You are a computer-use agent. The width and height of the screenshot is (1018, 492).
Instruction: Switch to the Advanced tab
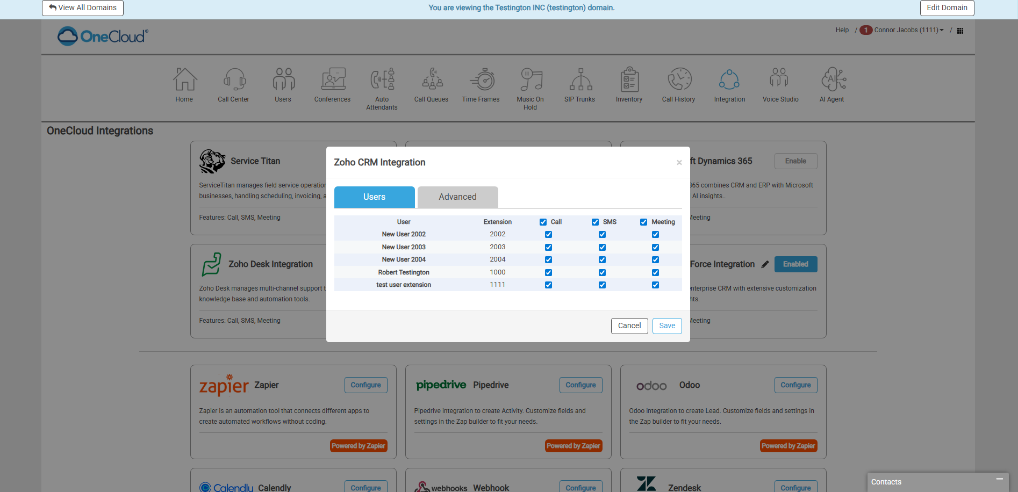point(457,197)
